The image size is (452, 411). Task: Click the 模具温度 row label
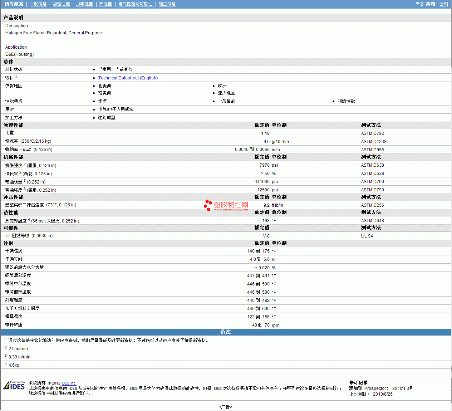[14, 317]
